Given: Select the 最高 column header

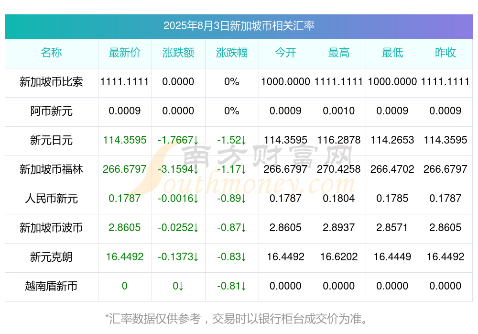Looking at the screenshot, I should pyautogui.click(x=339, y=53).
